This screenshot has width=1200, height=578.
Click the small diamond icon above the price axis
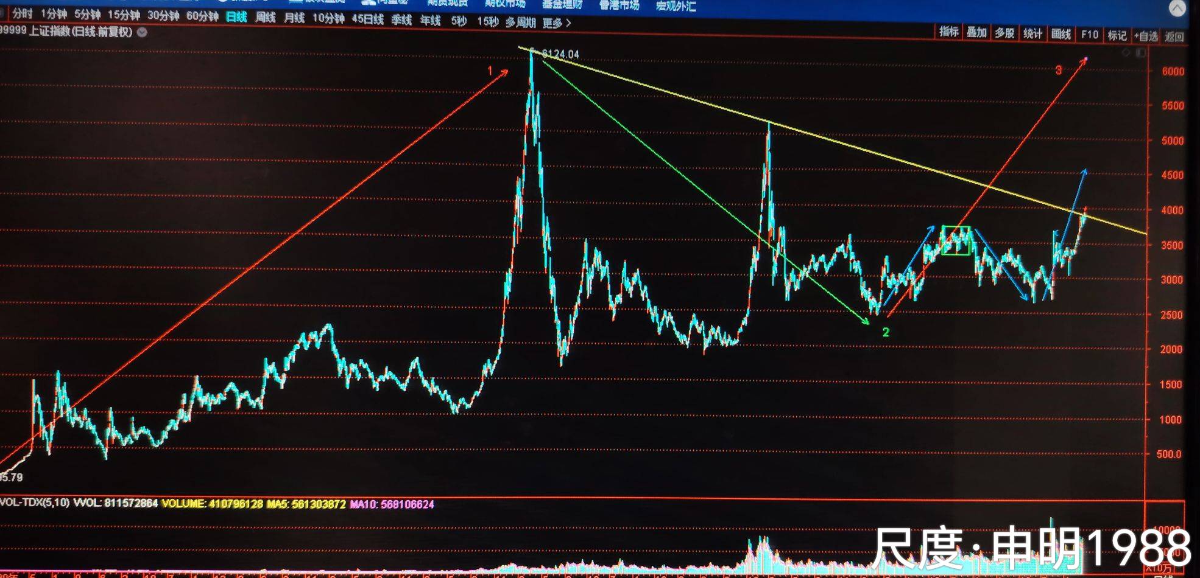pyautogui.click(x=1126, y=53)
